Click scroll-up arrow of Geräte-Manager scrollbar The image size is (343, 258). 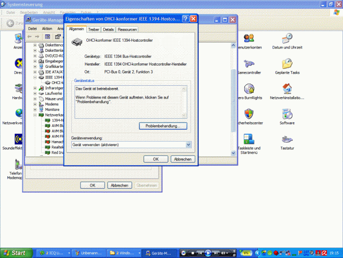tap(233, 45)
